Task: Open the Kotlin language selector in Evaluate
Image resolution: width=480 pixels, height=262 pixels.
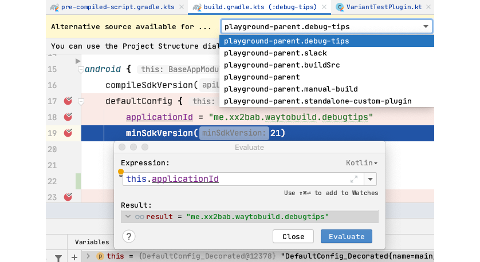Action: click(361, 163)
